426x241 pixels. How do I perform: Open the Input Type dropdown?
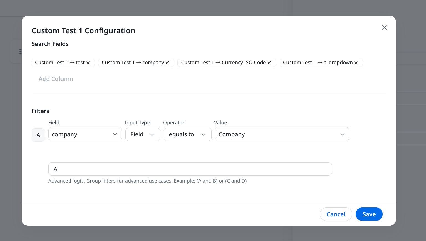pos(143,134)
